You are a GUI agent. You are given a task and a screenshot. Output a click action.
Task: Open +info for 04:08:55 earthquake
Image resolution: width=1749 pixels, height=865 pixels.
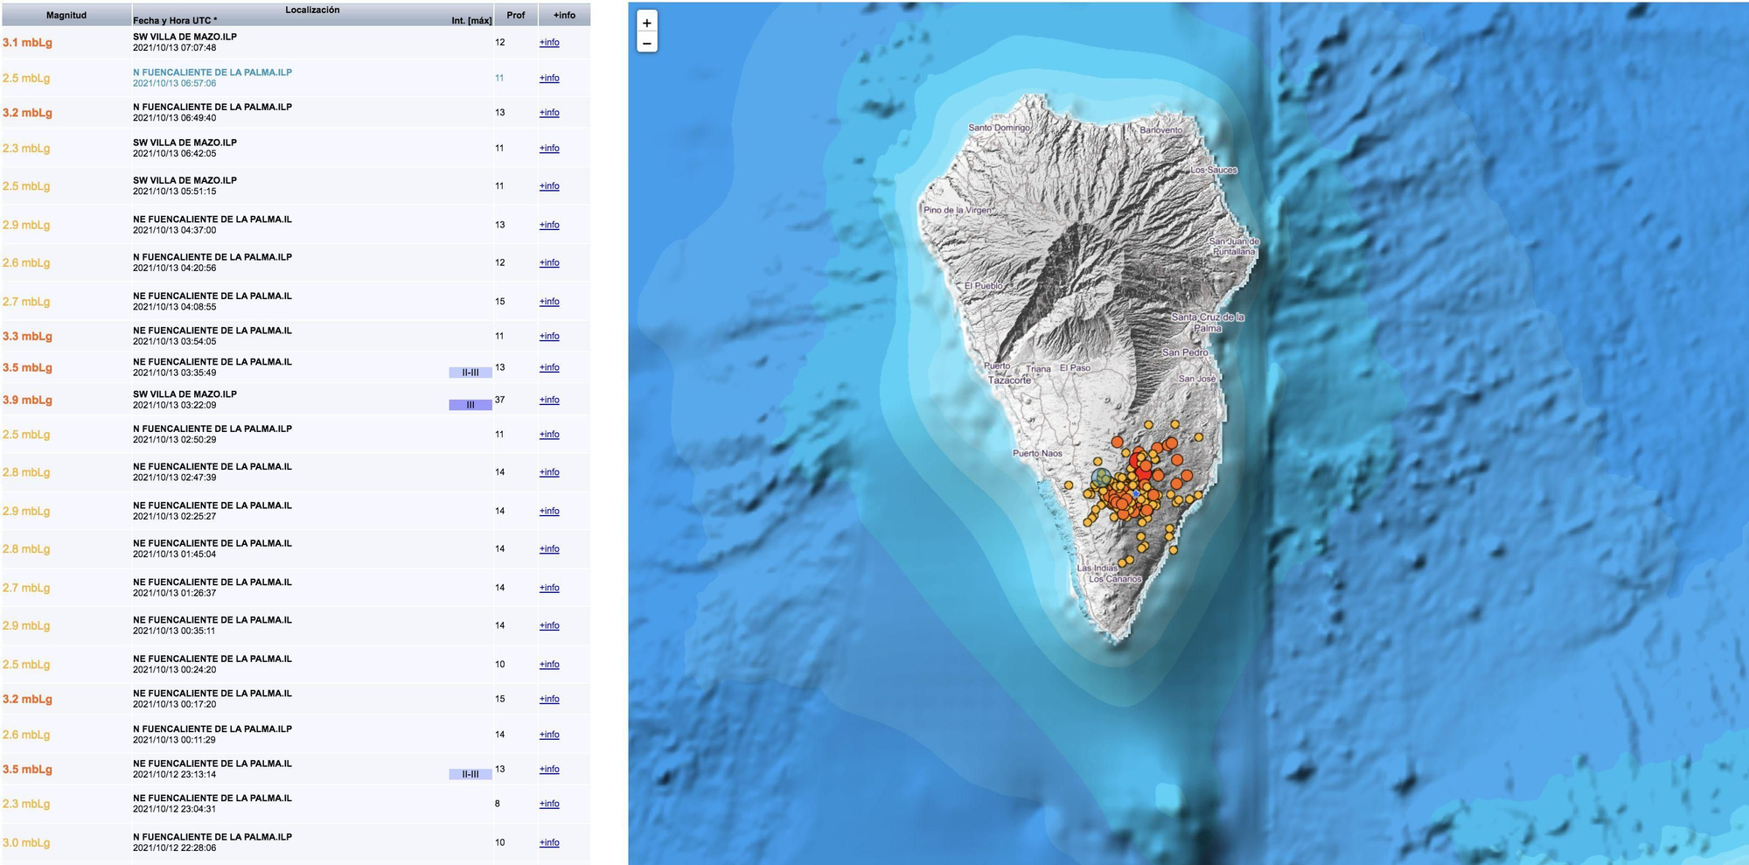[549, 302]
